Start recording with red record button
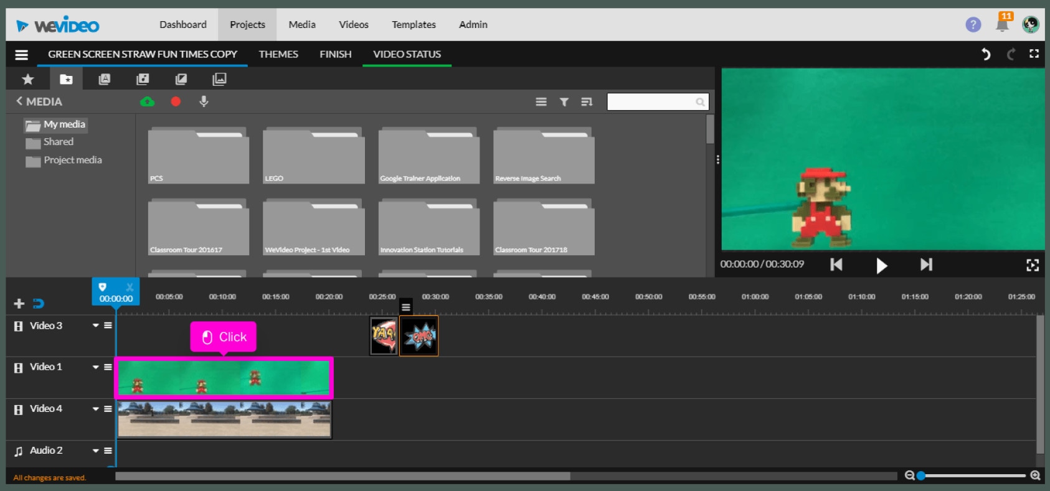1050x491 pixels. [176, 101]
